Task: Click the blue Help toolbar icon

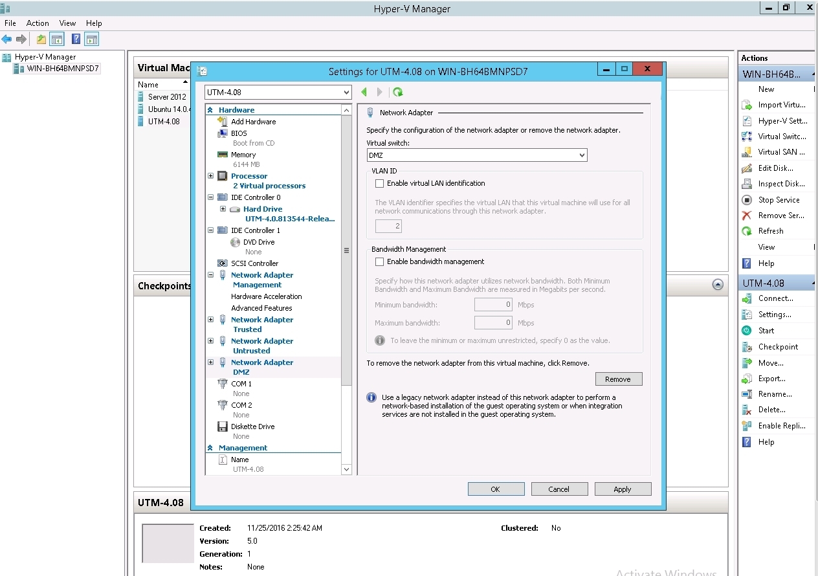Action: click(x=76, y=39)
